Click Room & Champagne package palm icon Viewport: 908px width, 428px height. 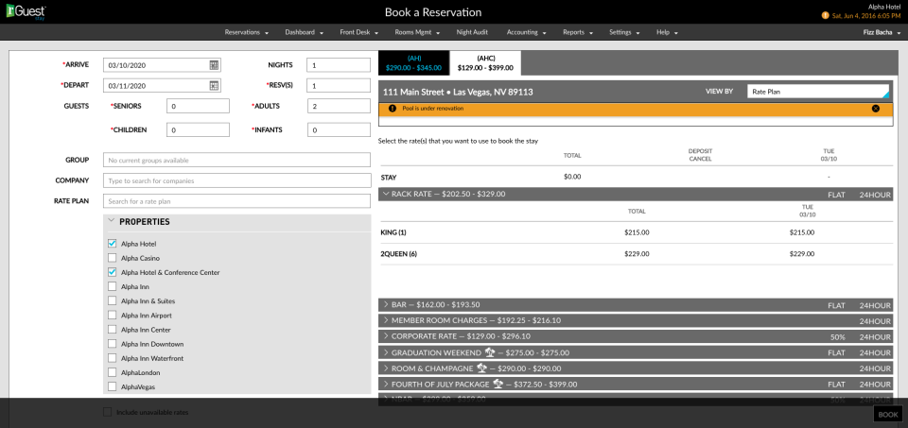pyautogui.click(x=481, y=368)
